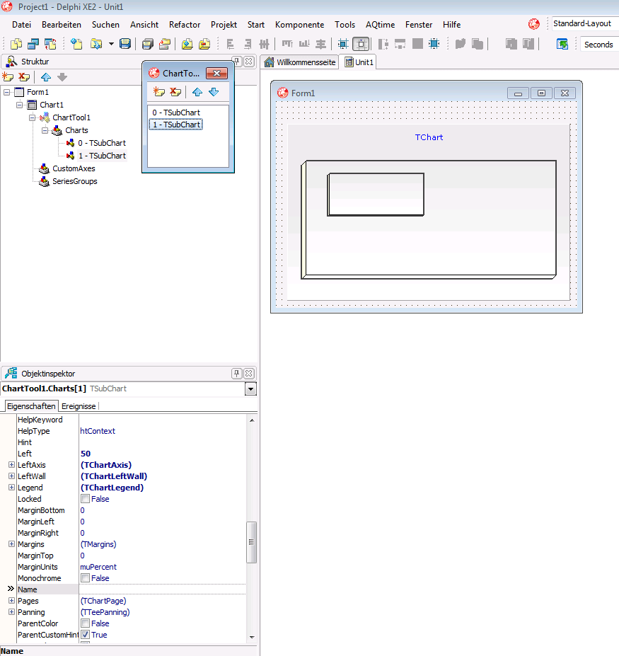Open the Datei menu
Viewport: 619px width, 656px height.
click(x=21, y=25)
